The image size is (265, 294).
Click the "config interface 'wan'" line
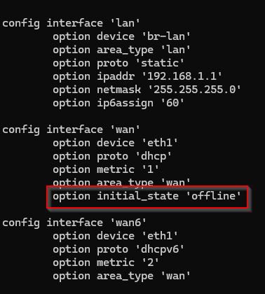tap(72, 129)
